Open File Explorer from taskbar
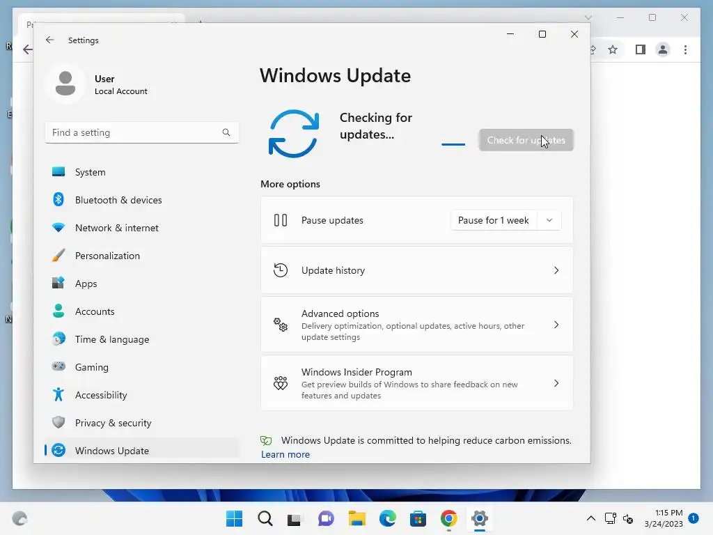Screen dimensions: 713x535 click(x=357, y=518)
